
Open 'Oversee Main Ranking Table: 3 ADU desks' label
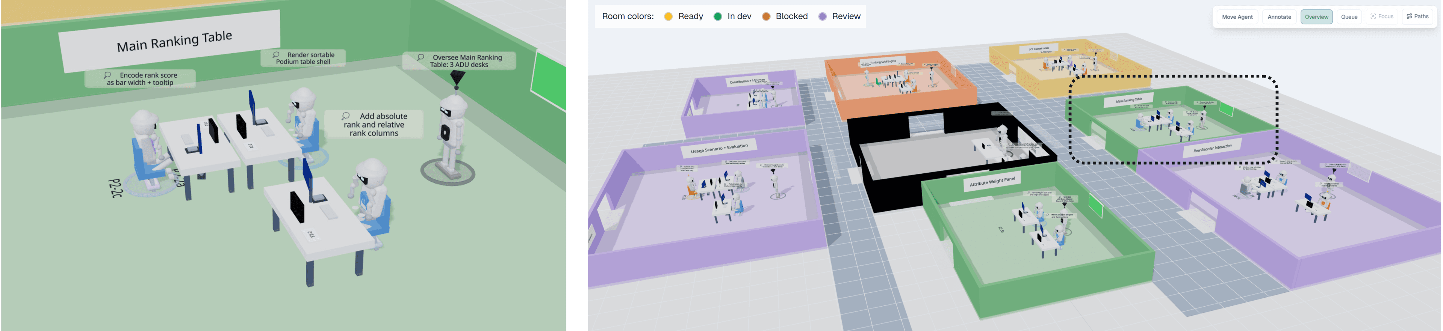(459, 61)
